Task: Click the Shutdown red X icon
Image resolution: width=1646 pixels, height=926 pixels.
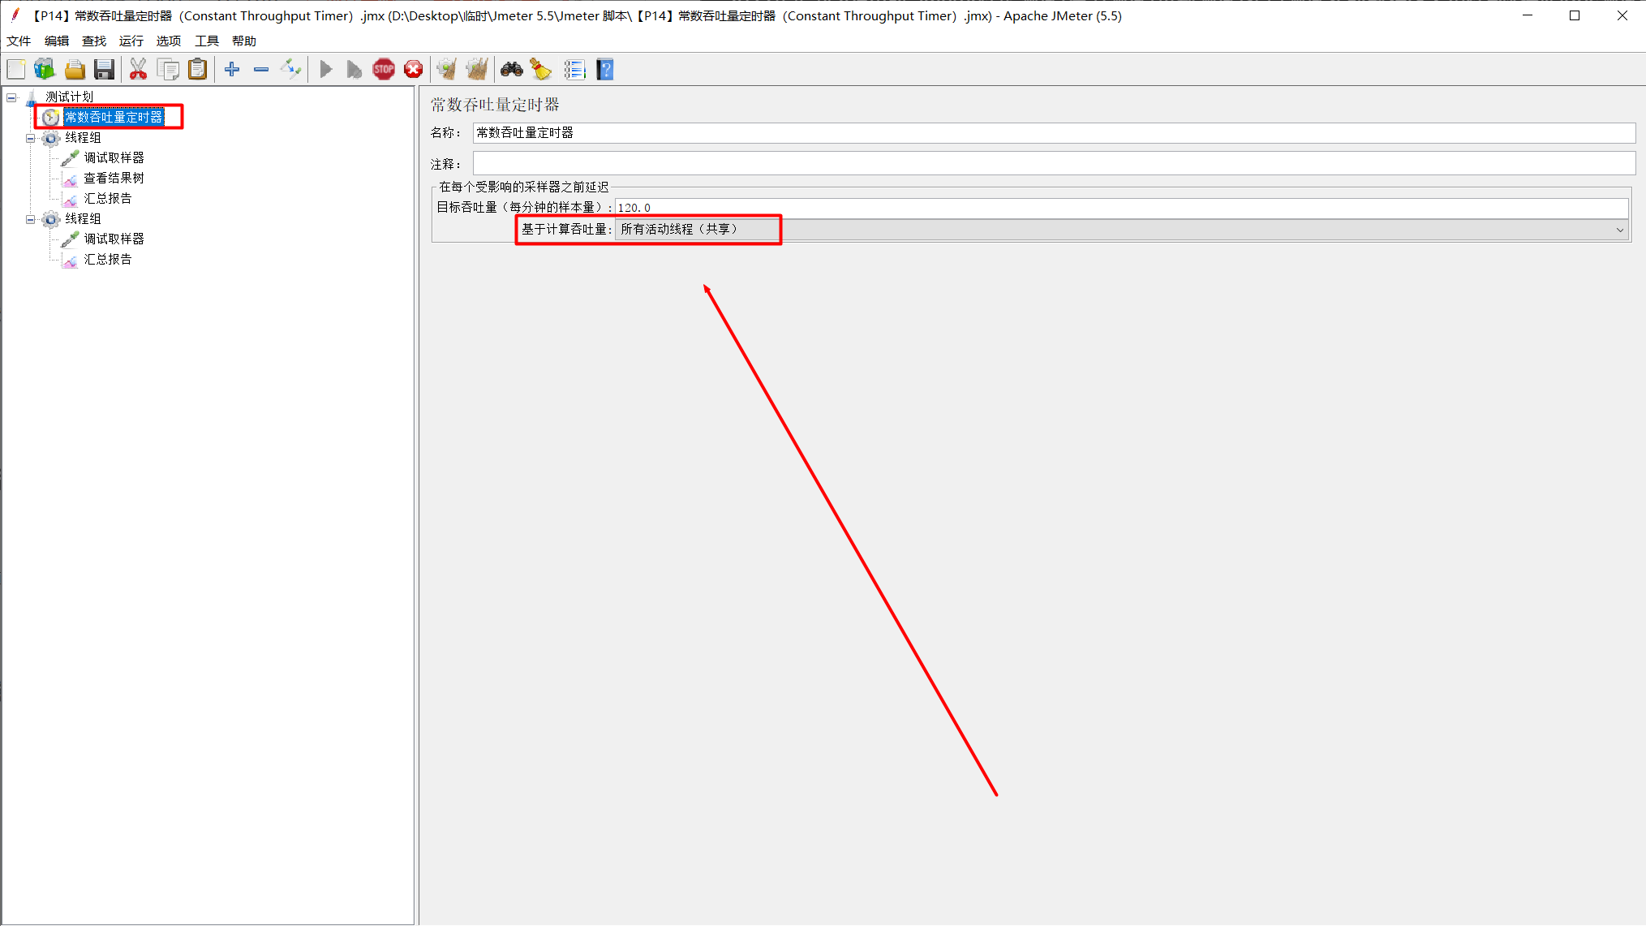Action: [x=414, y=70]
